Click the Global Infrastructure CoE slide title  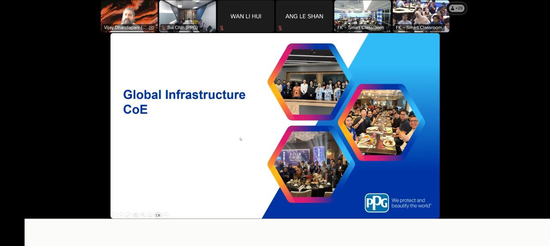[184, 102]
